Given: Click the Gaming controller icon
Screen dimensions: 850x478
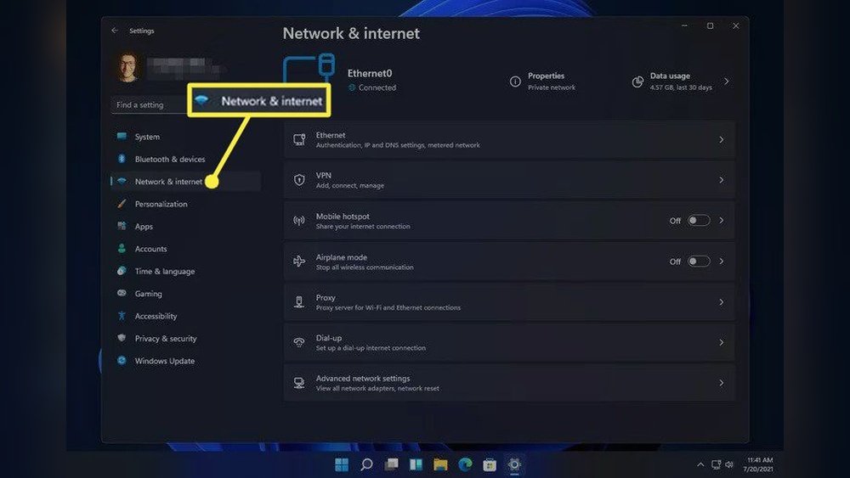Looking at the screenshot, I should tap(122, 293).
